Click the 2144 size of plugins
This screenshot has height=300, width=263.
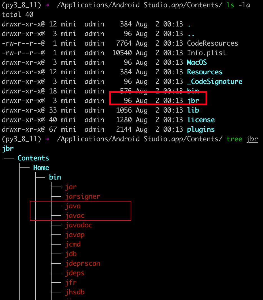click(124, 129)
